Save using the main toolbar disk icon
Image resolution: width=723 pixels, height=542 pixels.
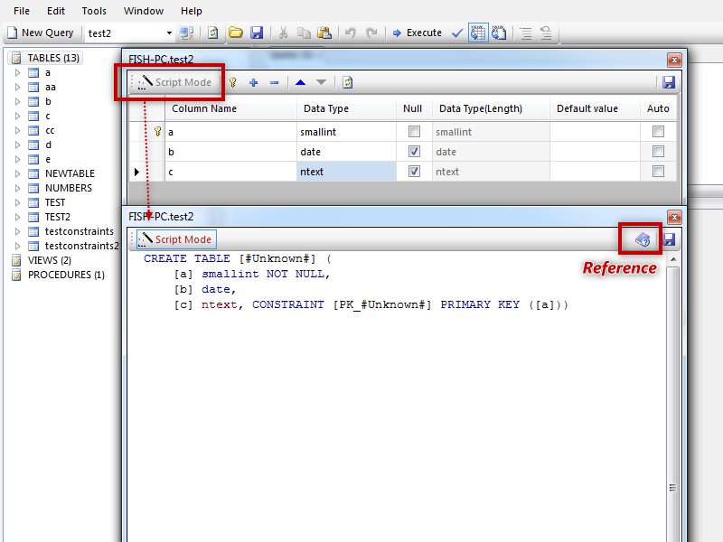[257, 33]
